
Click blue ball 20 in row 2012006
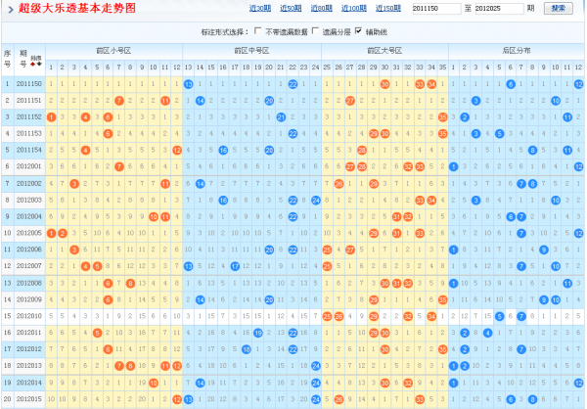click(269, 250)
